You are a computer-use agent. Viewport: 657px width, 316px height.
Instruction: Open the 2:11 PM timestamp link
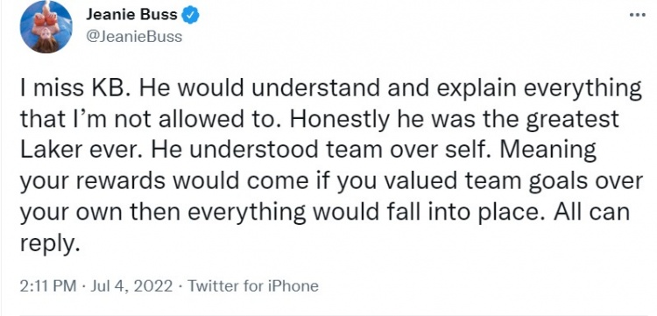[x=48, y=286]
